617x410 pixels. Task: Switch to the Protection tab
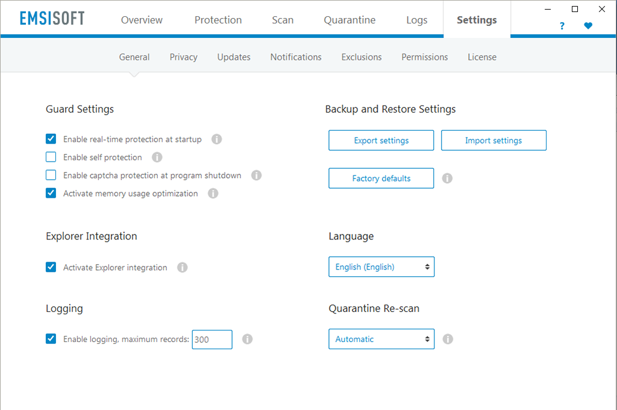(218, 20)
